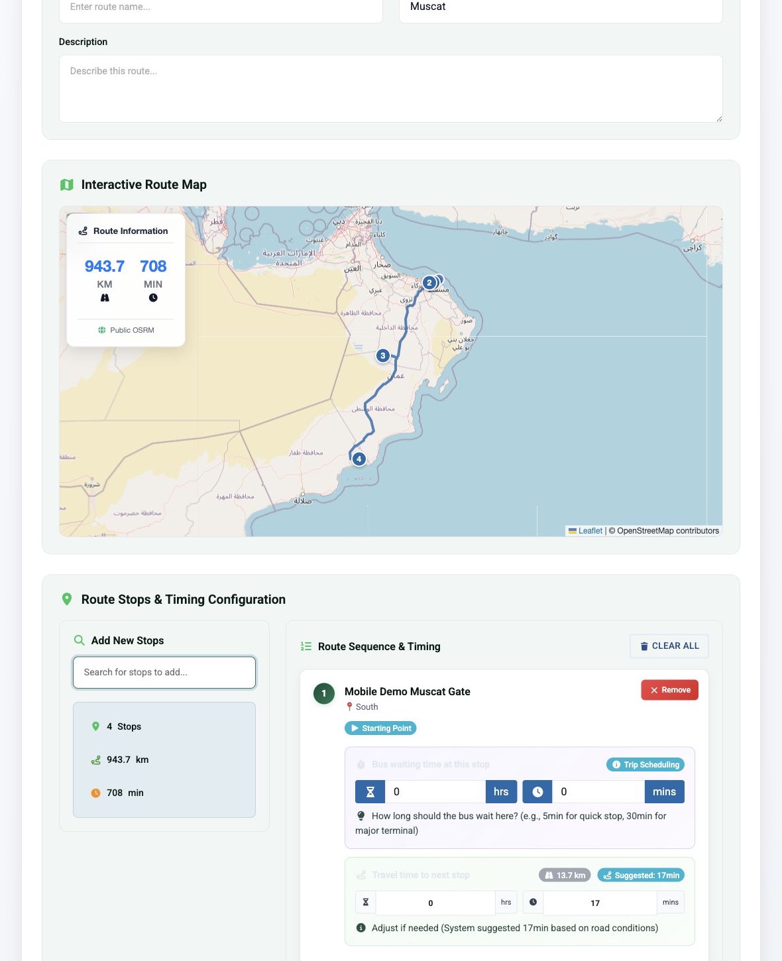The image size is (782, 961).
Task: Focus the Search for stops to add field
Action: pyautogui.click(x=164, y=673)
